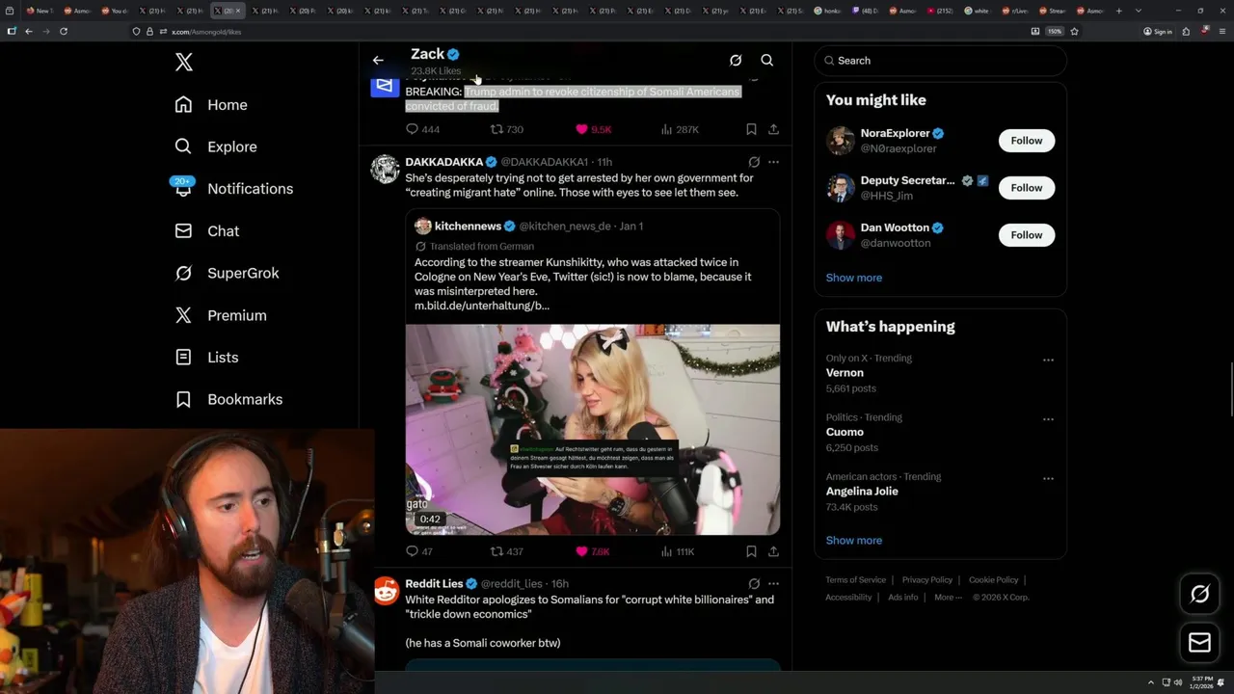Click the taskbar volume icon

click(x=1178, y=682)
